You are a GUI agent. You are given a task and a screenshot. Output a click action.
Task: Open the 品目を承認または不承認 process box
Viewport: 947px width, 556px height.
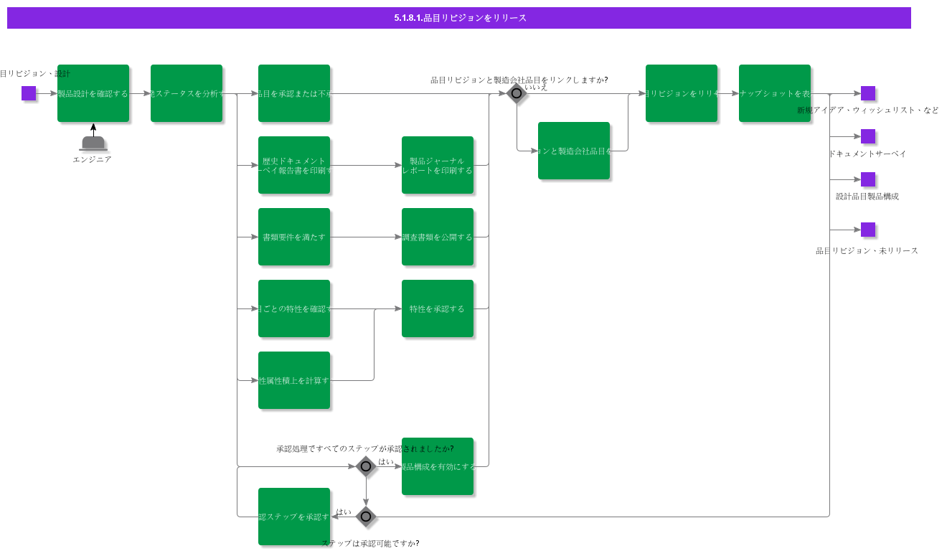coord(294,93)
